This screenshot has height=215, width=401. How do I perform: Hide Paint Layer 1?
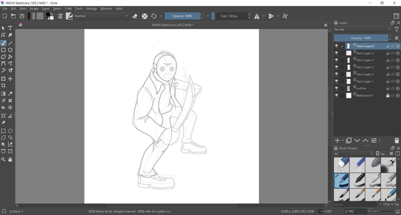336,81
